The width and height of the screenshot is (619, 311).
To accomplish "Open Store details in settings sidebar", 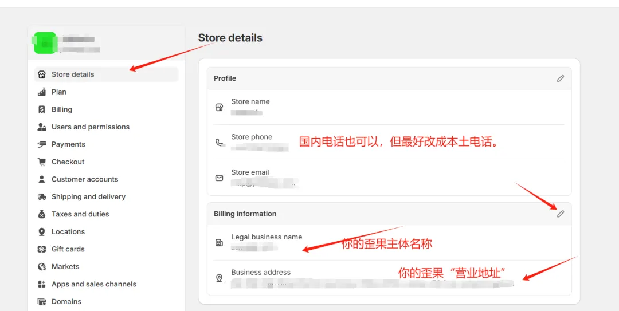I will (73, 74).
